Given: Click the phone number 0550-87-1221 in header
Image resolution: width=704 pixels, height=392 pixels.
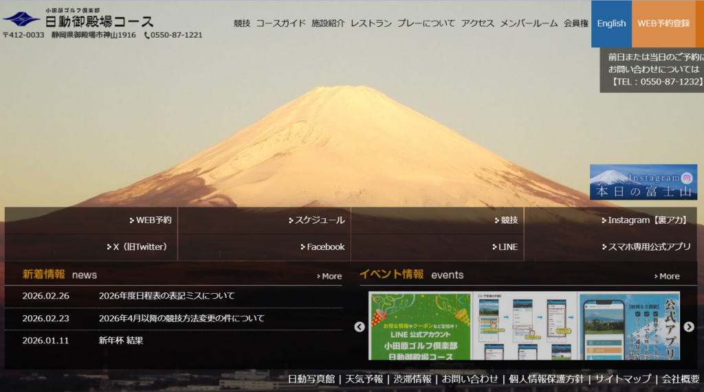Looking at the screenshot, I should pyautogui.click(x=176, y=35).
